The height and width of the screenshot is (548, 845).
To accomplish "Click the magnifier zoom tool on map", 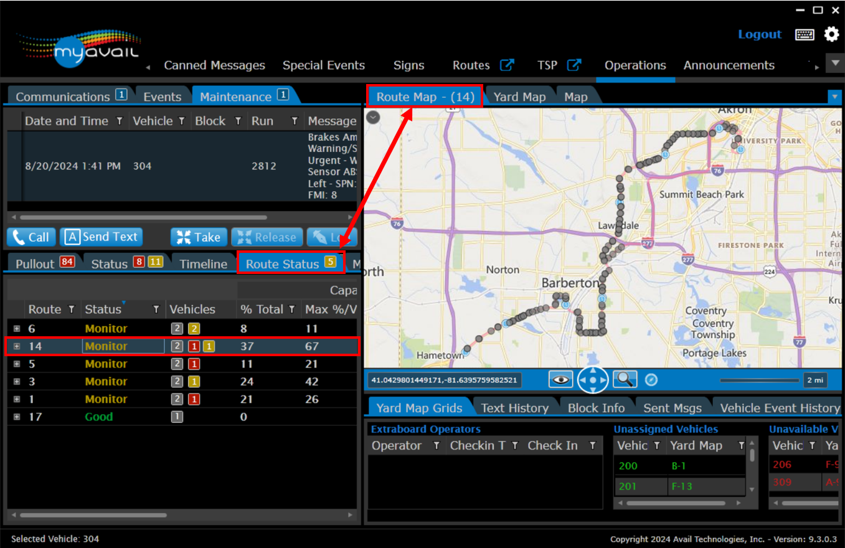I will coord(624,379).
